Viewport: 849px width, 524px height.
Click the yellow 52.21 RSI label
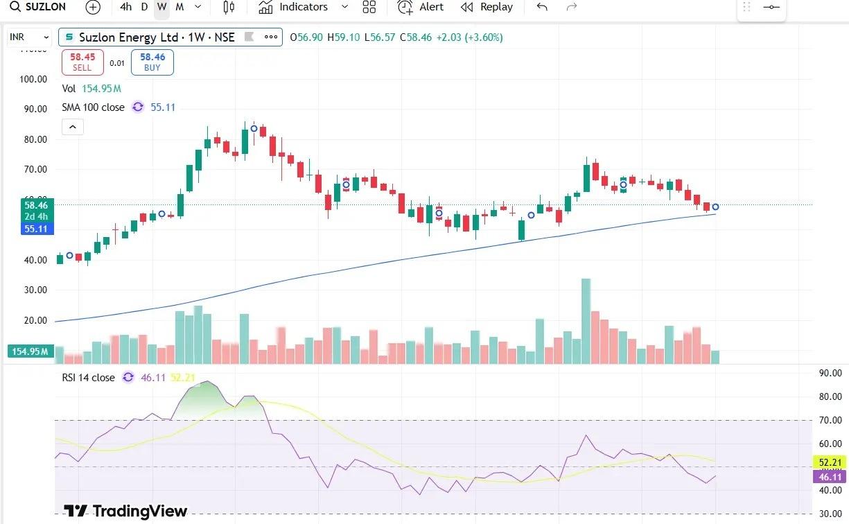point(829,462)
